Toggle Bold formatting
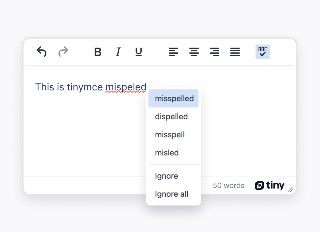The width and height of the screenshot is (320, 232). [98, 52]
